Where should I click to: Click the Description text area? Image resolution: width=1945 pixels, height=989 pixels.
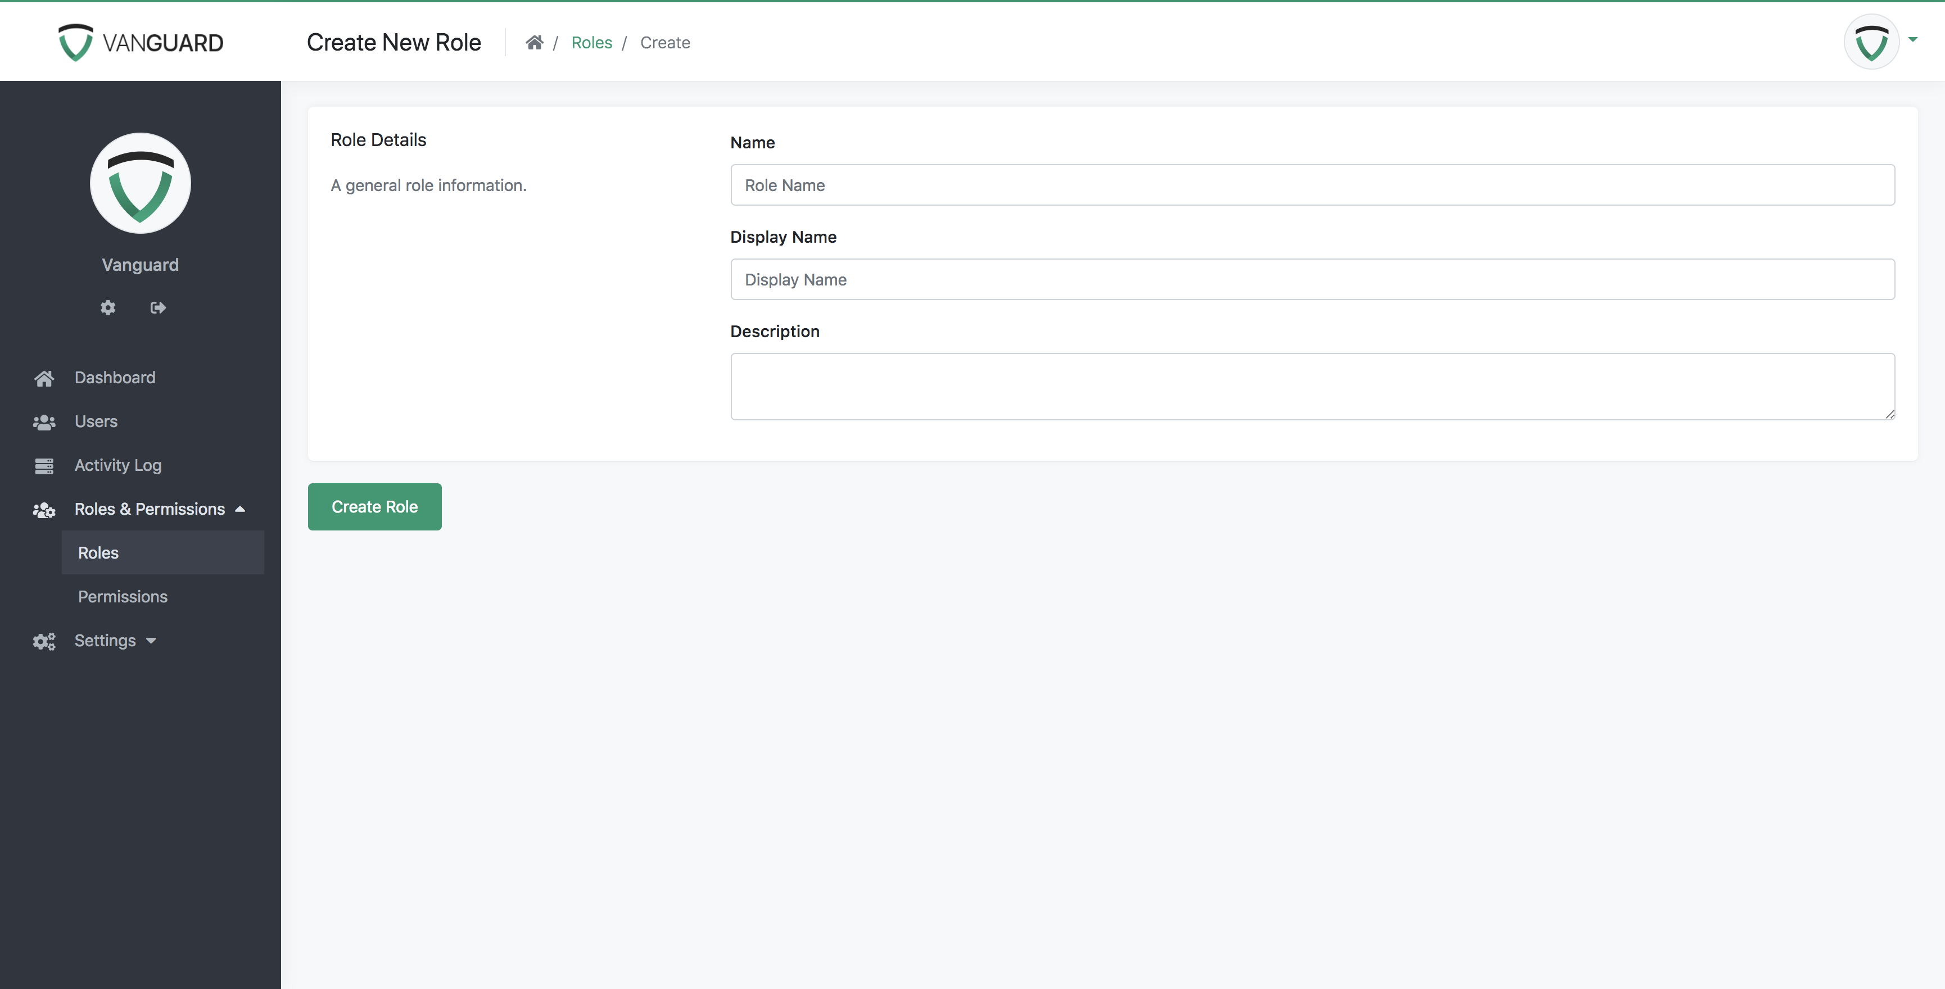click(x=1312, y=386)
